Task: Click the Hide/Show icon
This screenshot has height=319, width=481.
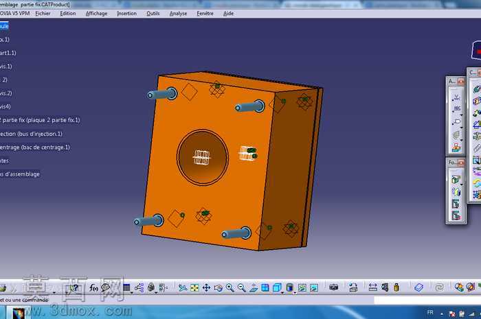Action: 302,287
